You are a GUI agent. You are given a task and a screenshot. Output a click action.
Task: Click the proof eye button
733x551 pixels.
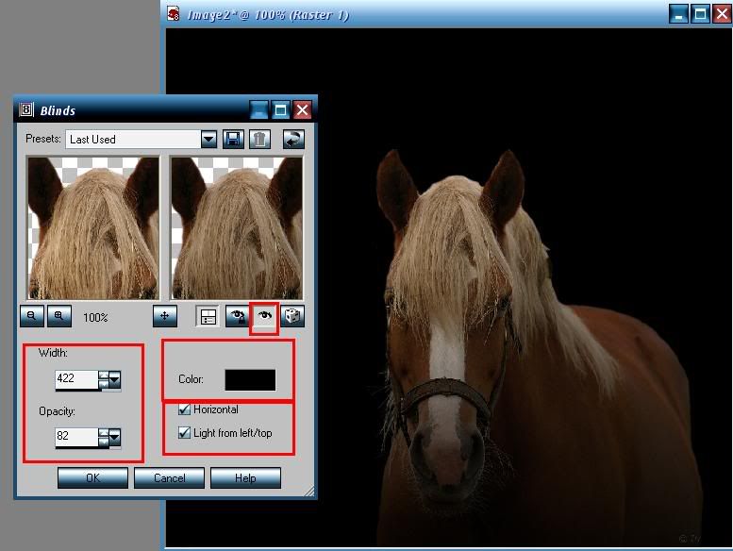click(x=264, y=316)
